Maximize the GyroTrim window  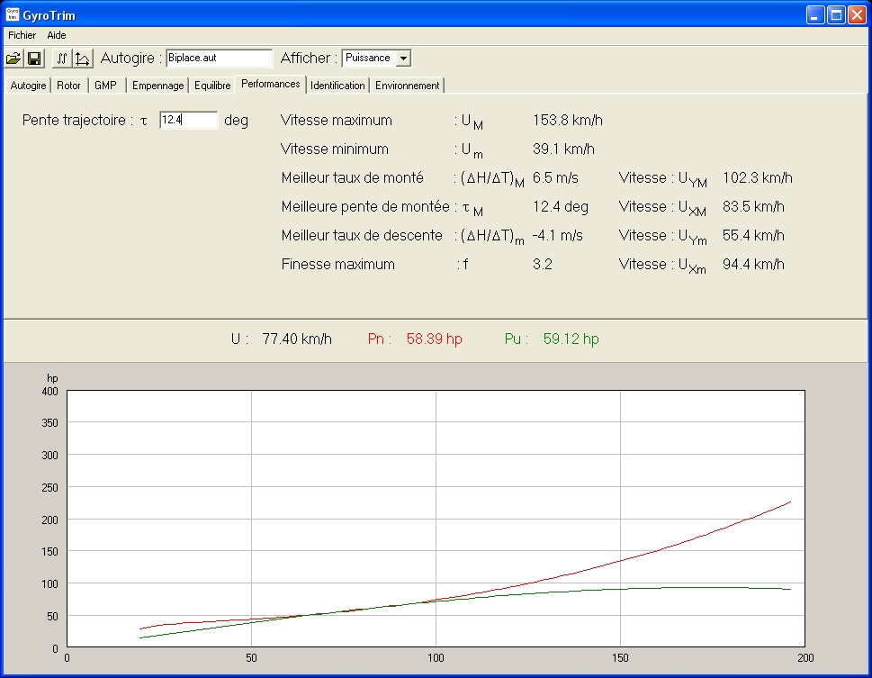(x=836, y=15)
